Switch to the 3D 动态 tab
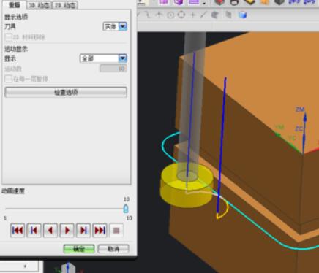The image size is (319, 273). pyautogui.click(x=39, y=5)
